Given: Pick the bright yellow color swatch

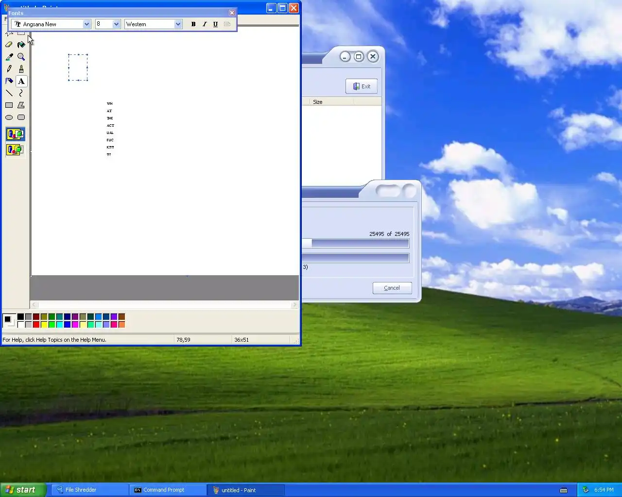Looking at the screenshot, I should coord(44,325).
